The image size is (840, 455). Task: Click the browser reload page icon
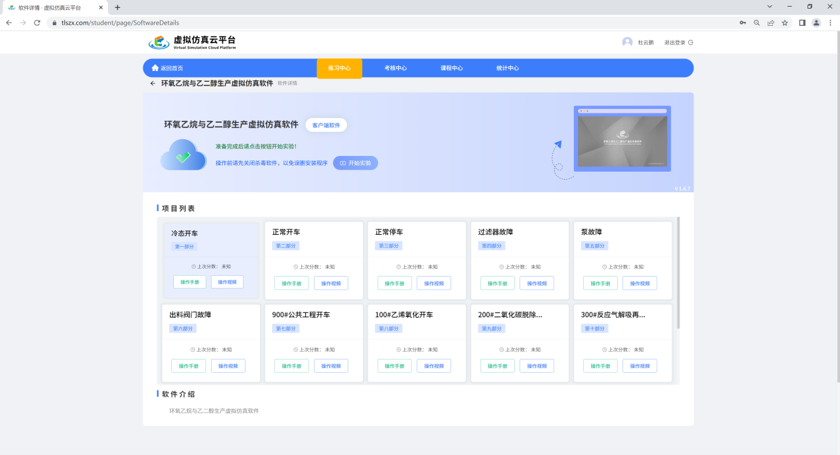37,23
